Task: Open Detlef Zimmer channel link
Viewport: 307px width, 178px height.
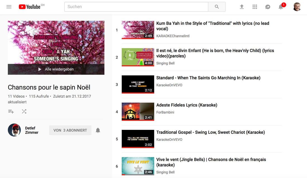Action: tap(32, 130)
